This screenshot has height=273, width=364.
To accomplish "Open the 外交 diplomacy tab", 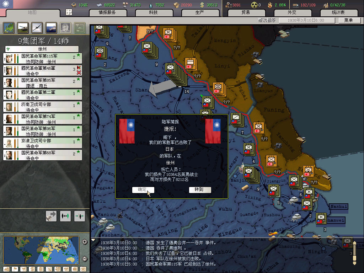I will (x=291, y=12).
